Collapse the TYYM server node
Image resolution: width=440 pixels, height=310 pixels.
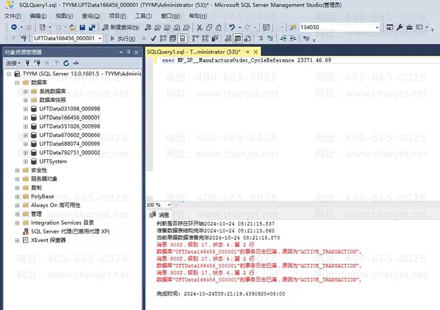click(x=9, y=74)
